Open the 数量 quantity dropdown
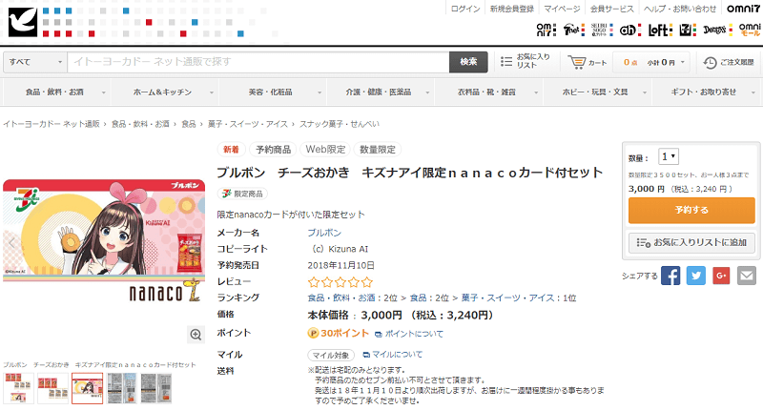The width and height of the screenshot is (763, 410). tap(669, 156)
